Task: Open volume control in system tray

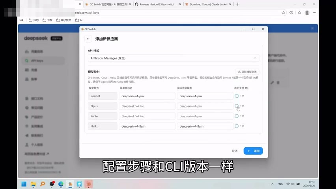Action: pyautogui.click(x=293, y=184)
